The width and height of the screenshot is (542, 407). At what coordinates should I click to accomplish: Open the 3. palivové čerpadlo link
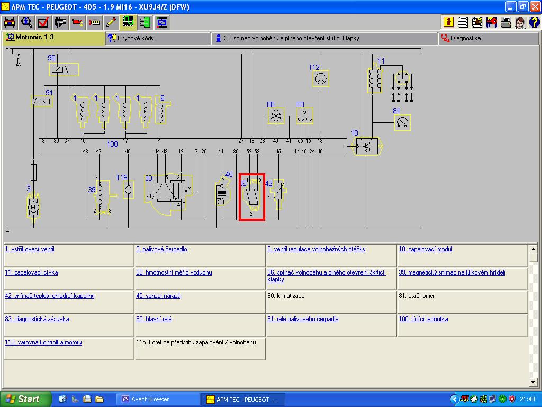[x=161, y=249]
